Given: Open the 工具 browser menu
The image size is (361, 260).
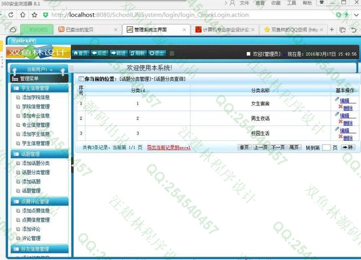Looking at the screenshot, I should point(291,3).
